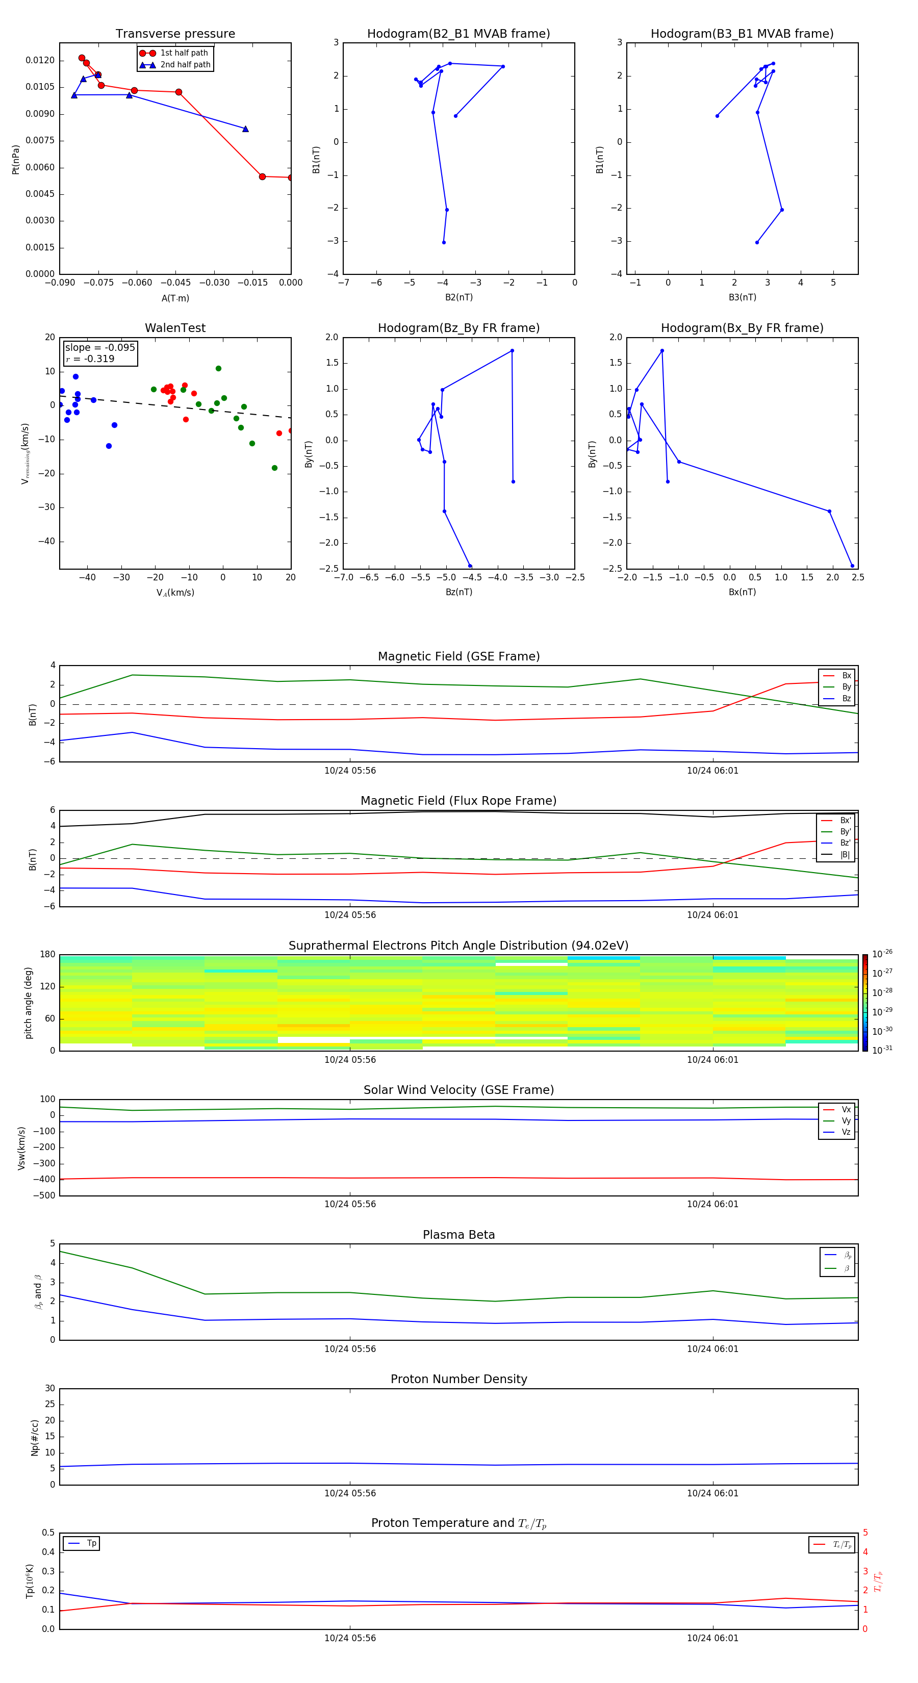
Task: Click the "V_remaining(km/s)" y-axis label
Action: click(25, 453)
